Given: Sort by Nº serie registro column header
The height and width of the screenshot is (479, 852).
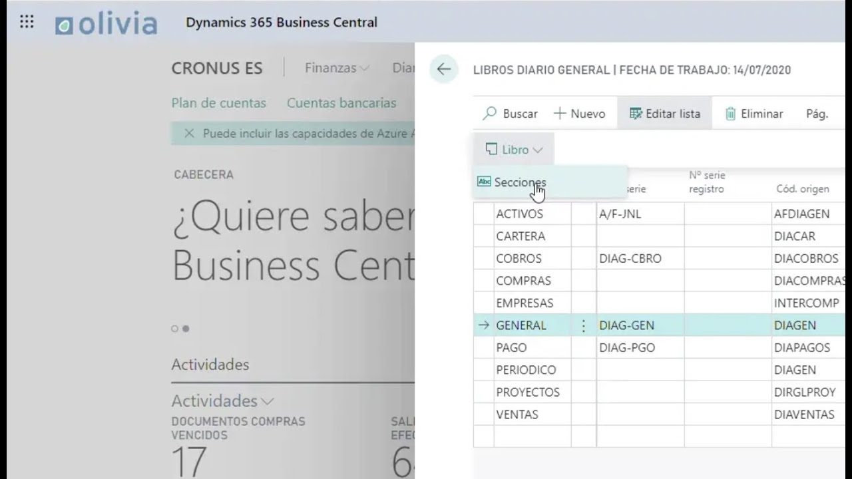Looking at the screenshot, I should (707, 182).
